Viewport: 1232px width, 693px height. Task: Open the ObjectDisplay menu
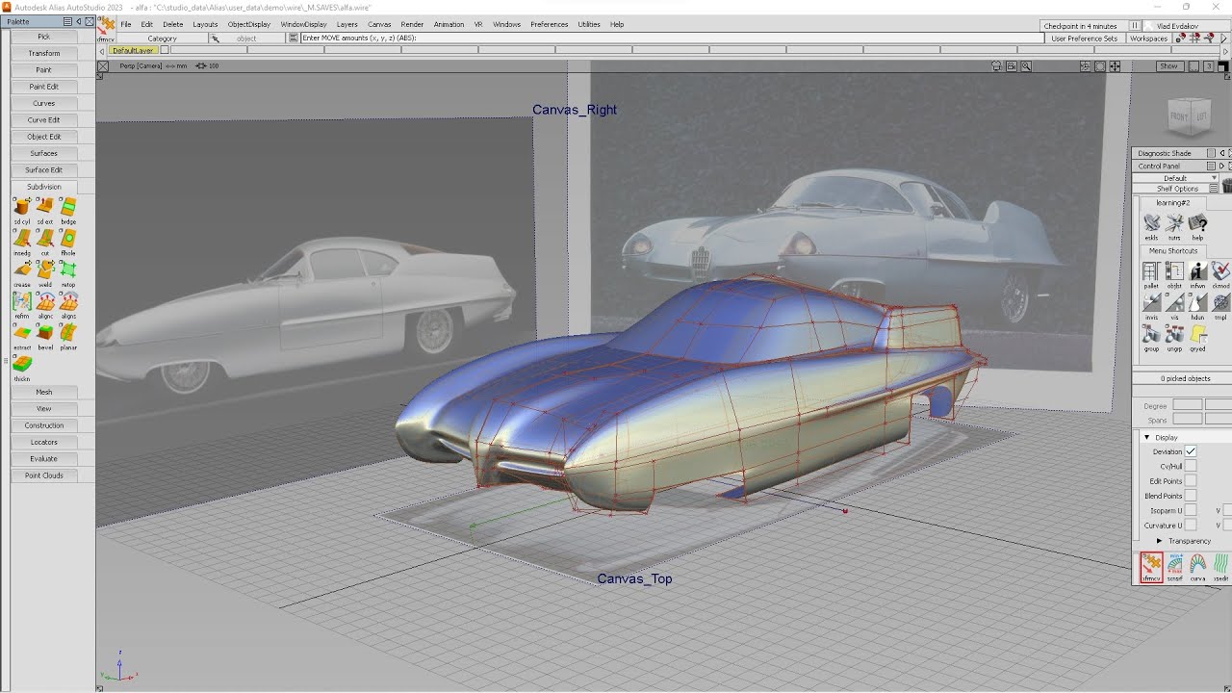pyautogui.click(x=248, y=24)
